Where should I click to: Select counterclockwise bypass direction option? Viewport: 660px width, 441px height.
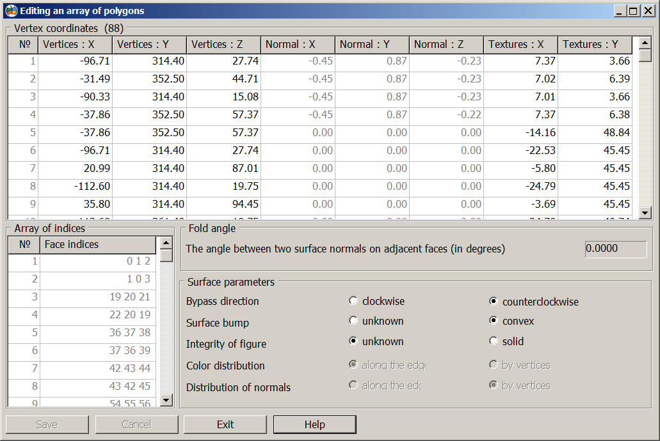coord(494,301)
